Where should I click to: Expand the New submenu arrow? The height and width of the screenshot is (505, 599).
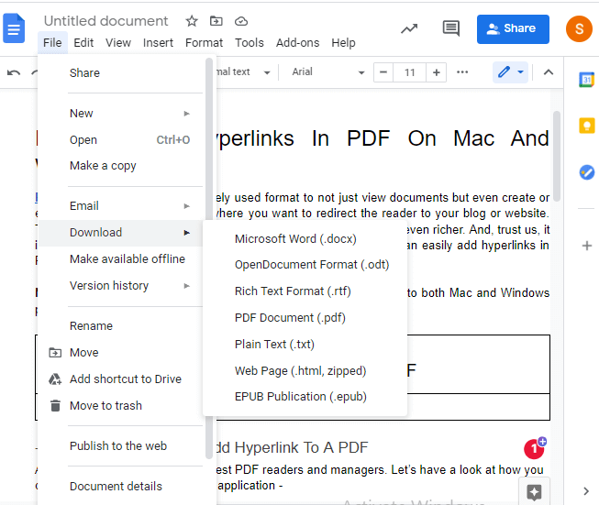[x=186, y=114]
